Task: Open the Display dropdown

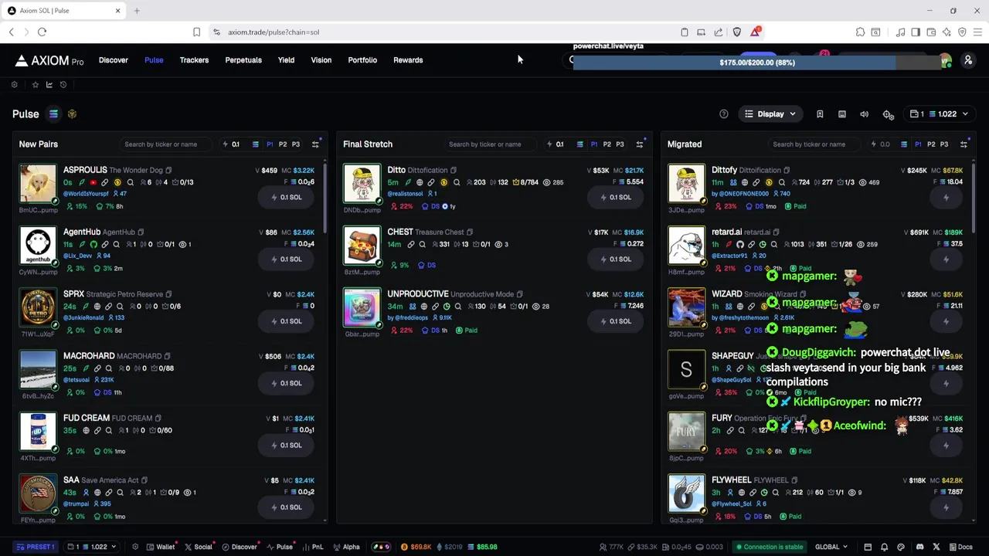Action: coord(770,114)
